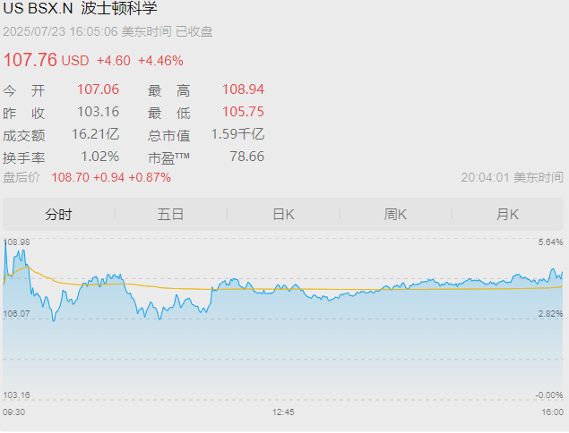
Task: Select the 分时 intraday chart tab
Action: coord(58,215)
